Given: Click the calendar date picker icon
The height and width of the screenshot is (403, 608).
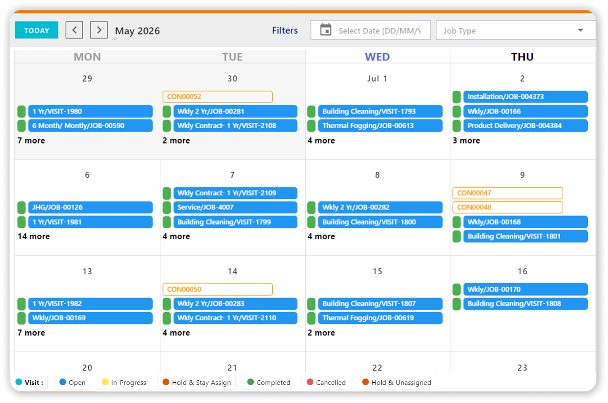Looking at the screenshot, I should tap(326, 30).
